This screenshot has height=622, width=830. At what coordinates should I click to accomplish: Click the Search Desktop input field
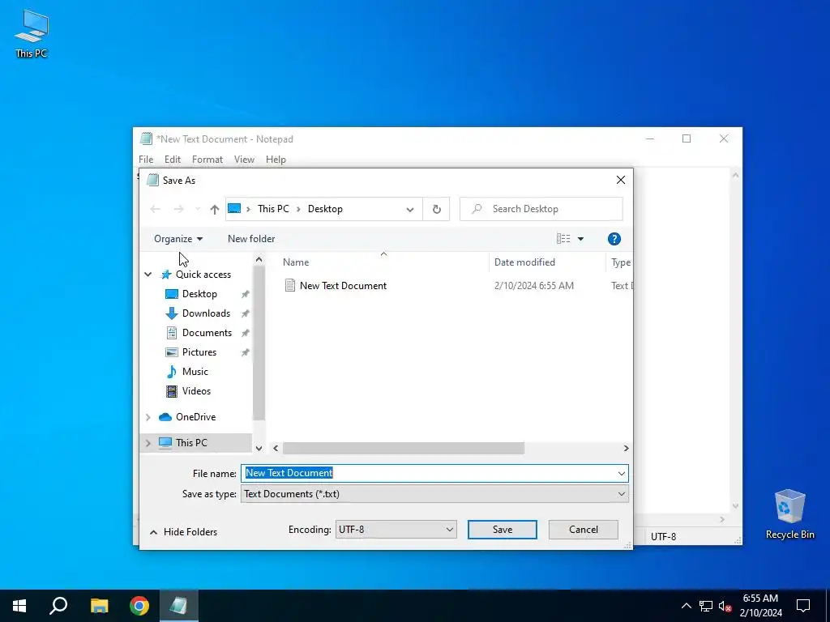pos(541,209)
